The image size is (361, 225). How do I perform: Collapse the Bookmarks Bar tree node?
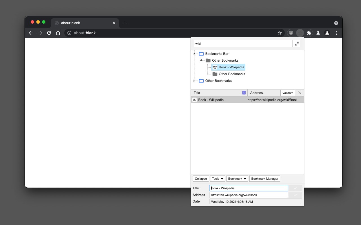click(194, 54)
